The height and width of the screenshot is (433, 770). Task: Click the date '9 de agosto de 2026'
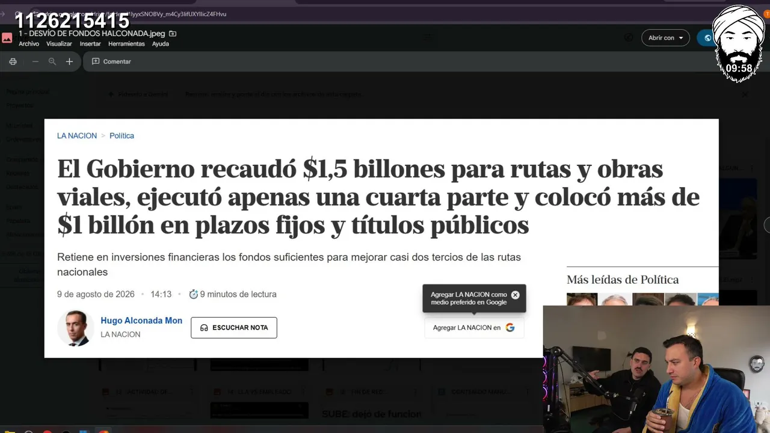[x=96, y=294]
